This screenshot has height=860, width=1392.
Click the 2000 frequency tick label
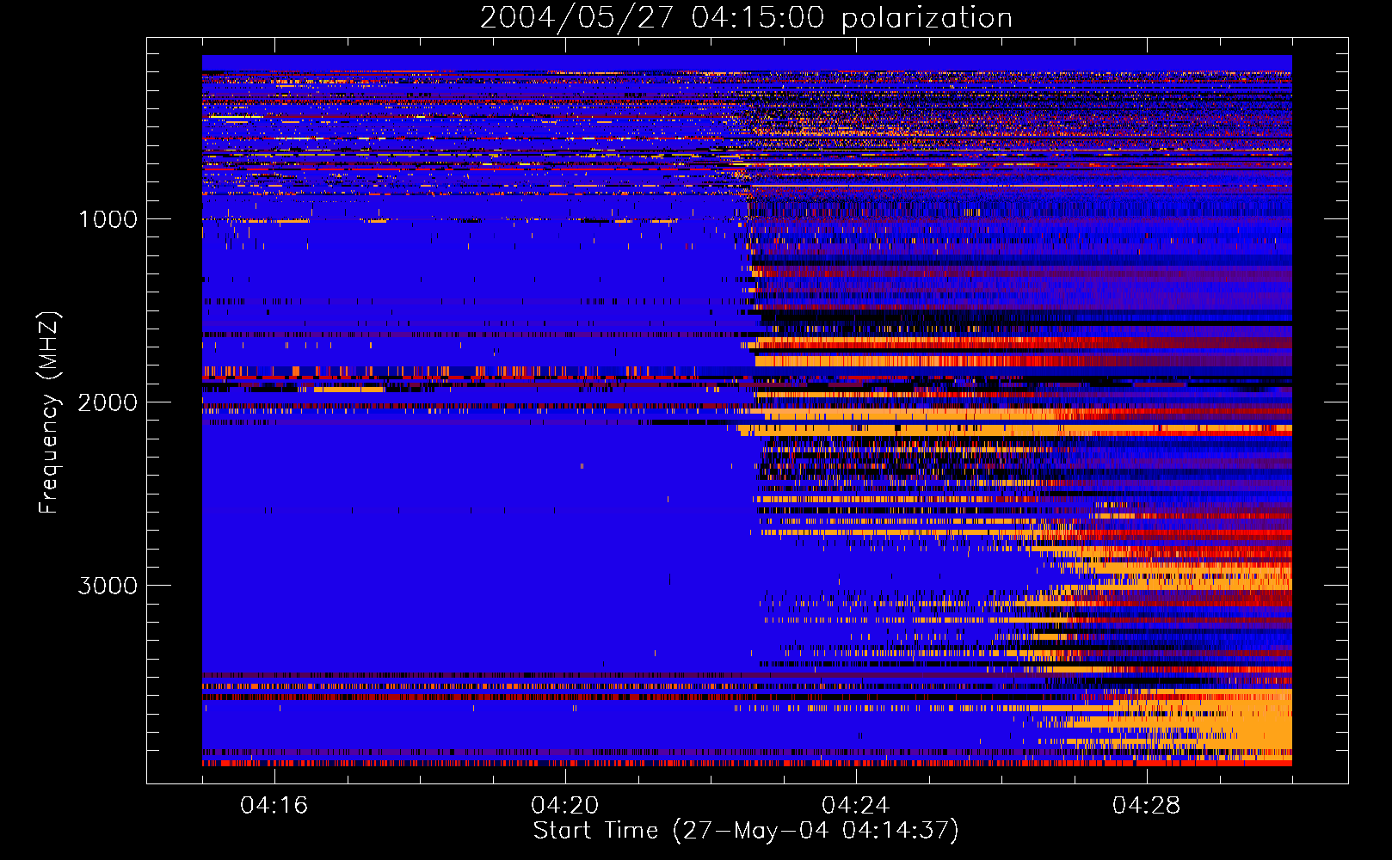[108, 402]
